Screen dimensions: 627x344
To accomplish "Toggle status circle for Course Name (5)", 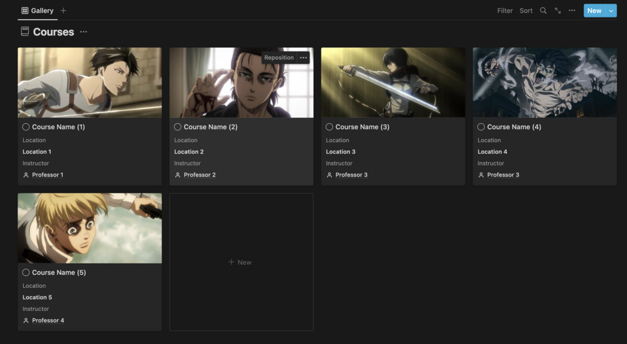I will pos(26,272).
